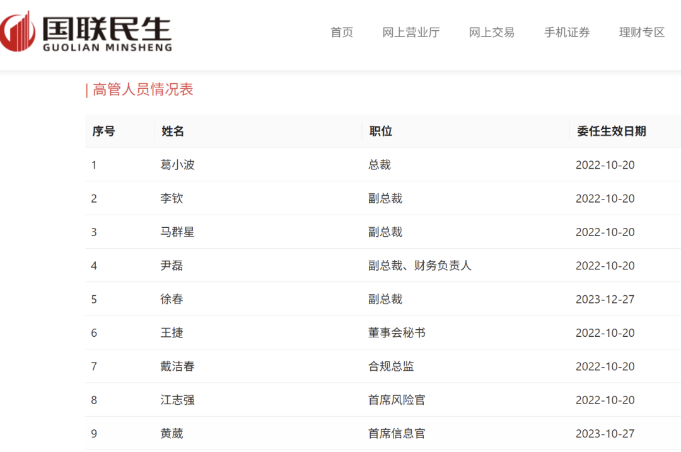Click sequence number 4 in 尹磊's row
The height and width of the screenshot is (452, 681).
click(94, 266)
